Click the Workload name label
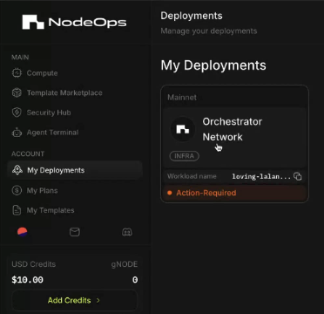 click(x=192, y=176)
